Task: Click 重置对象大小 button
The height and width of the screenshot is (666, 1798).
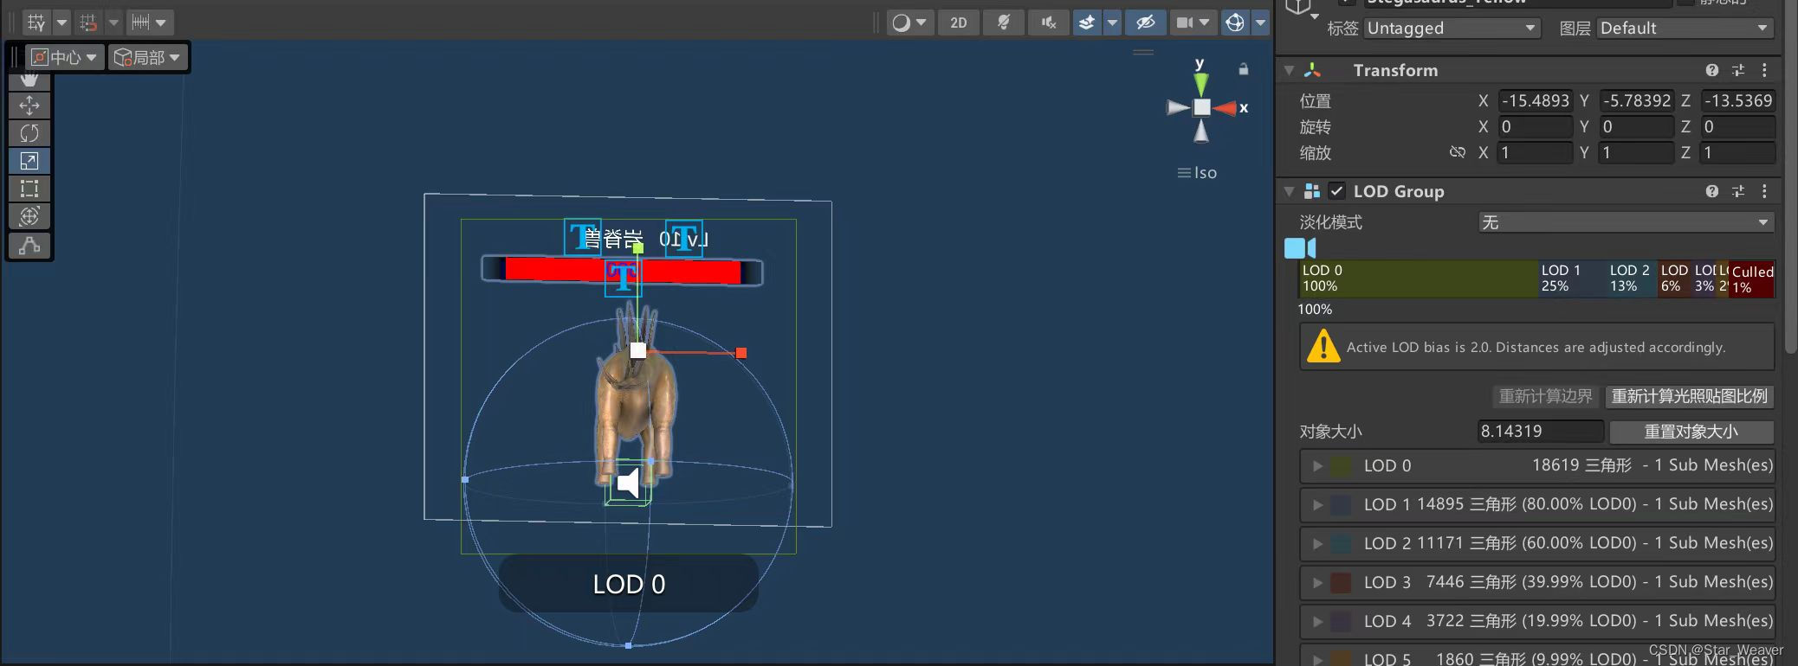Action: click(1691, 432)
